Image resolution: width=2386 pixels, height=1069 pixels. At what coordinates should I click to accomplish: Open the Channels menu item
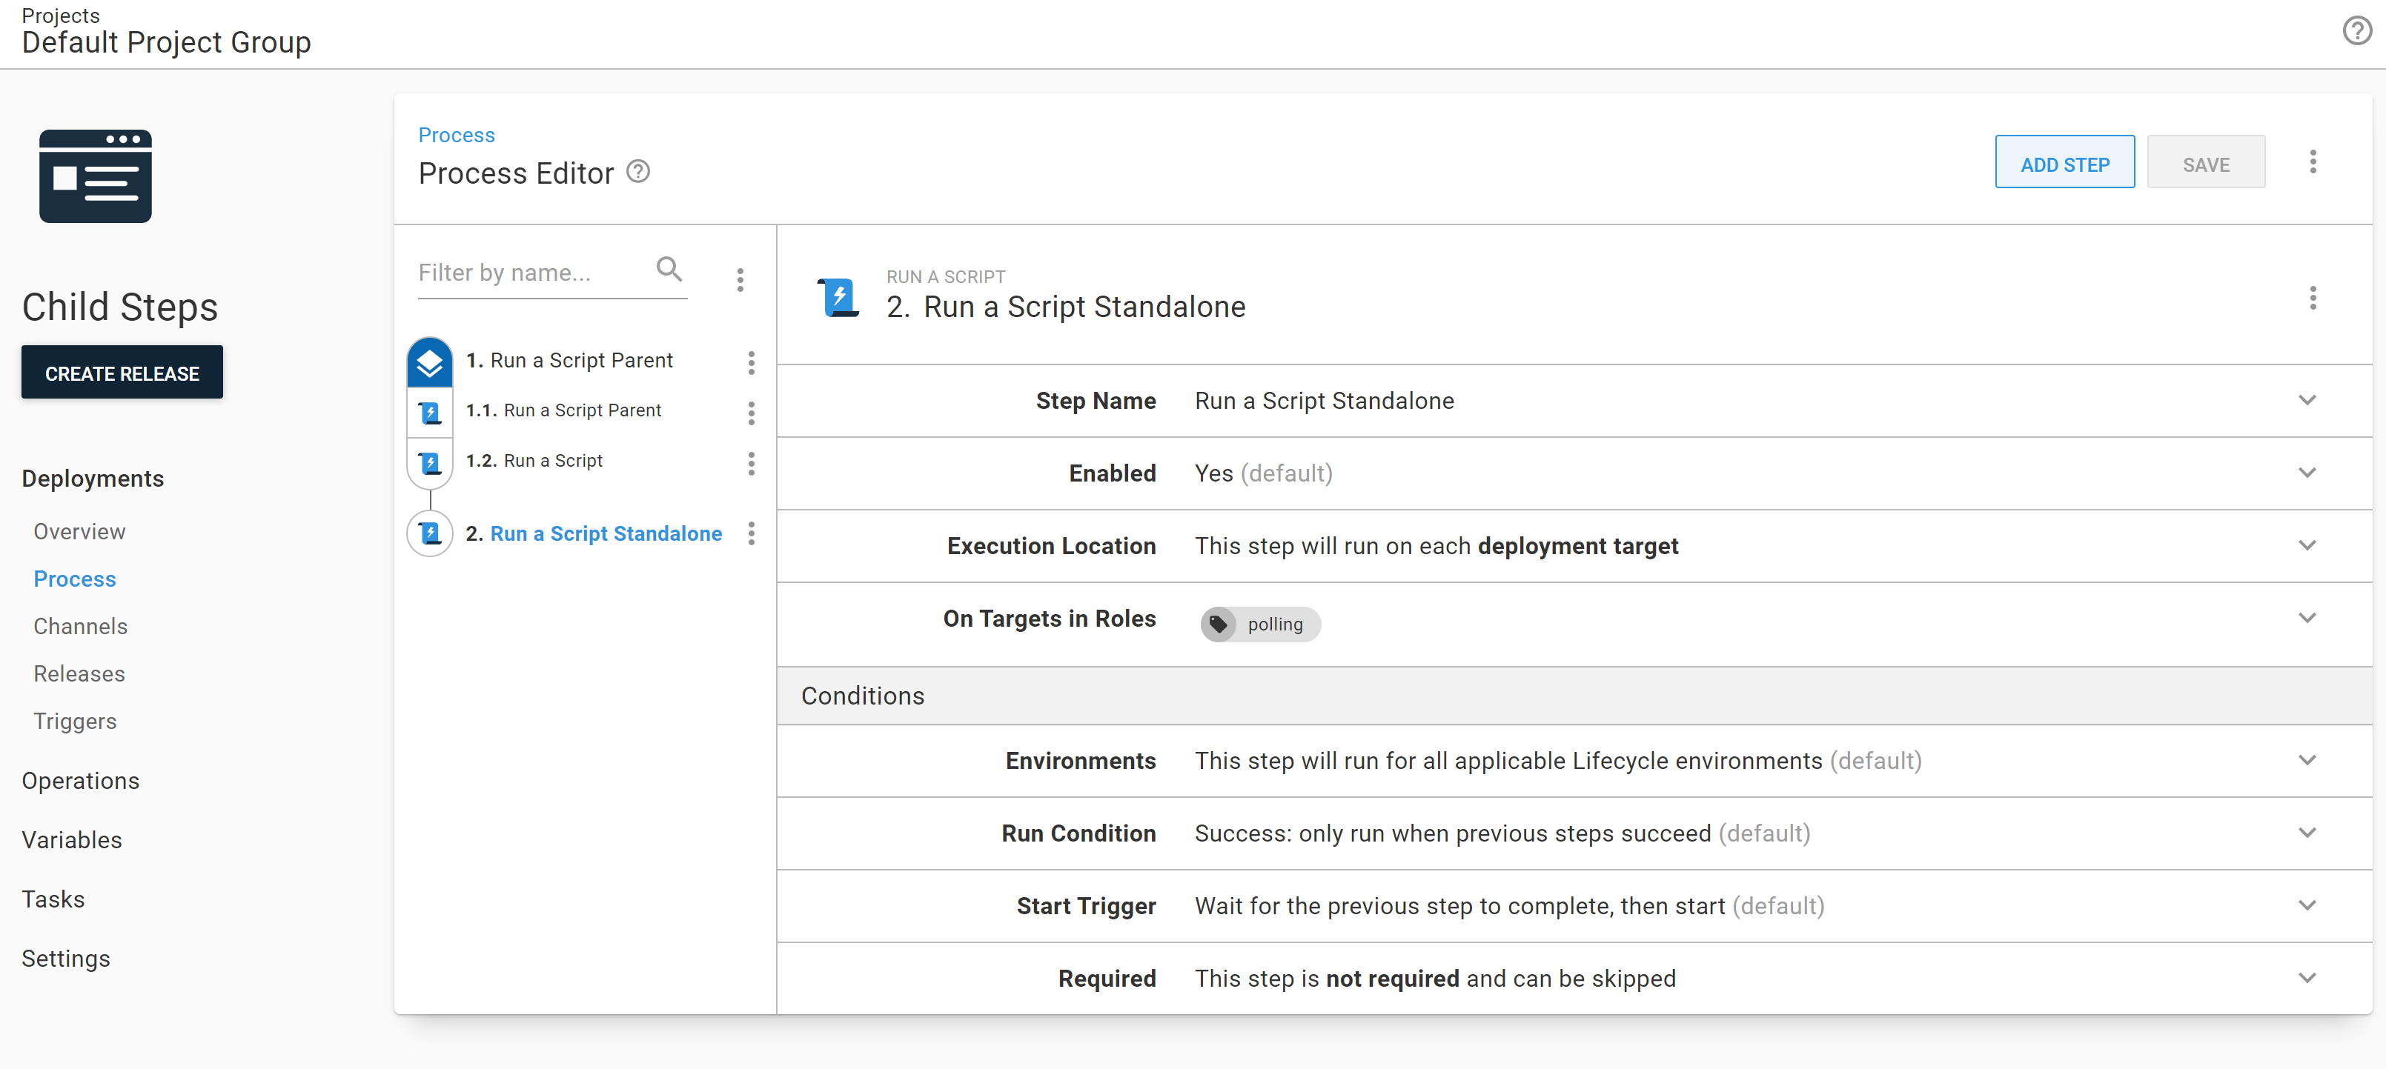click(x=81, y=627)
